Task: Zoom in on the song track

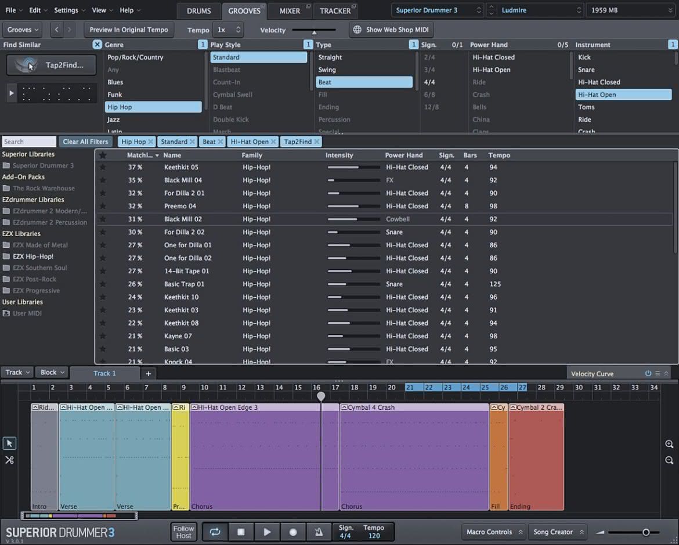Action: (x=669, y=444)
